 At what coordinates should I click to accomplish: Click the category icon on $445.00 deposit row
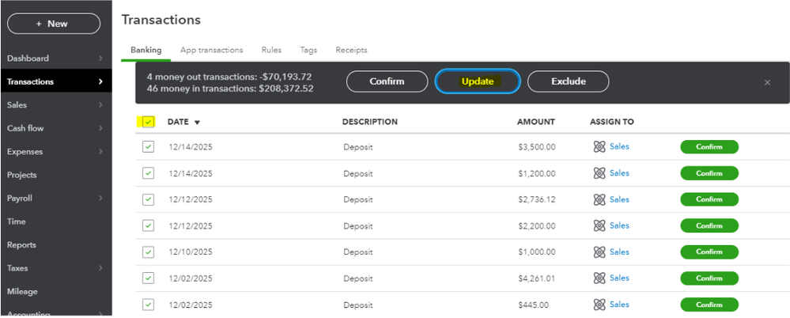click(x=599, y=305)
